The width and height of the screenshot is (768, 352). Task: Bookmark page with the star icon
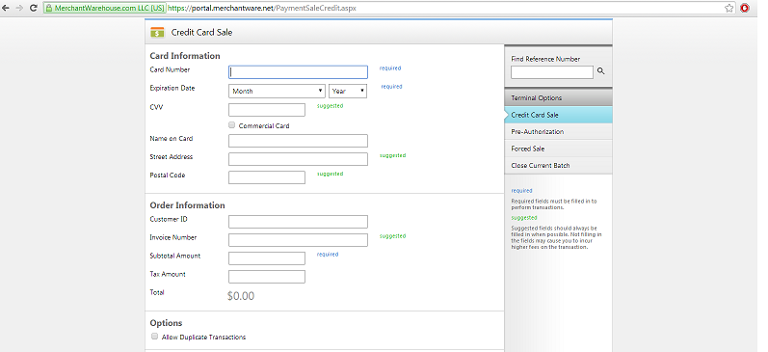coord(729,8)
